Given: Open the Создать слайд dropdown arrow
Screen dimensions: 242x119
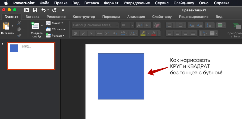Looking at the screenshot, I should coord(42,26).
